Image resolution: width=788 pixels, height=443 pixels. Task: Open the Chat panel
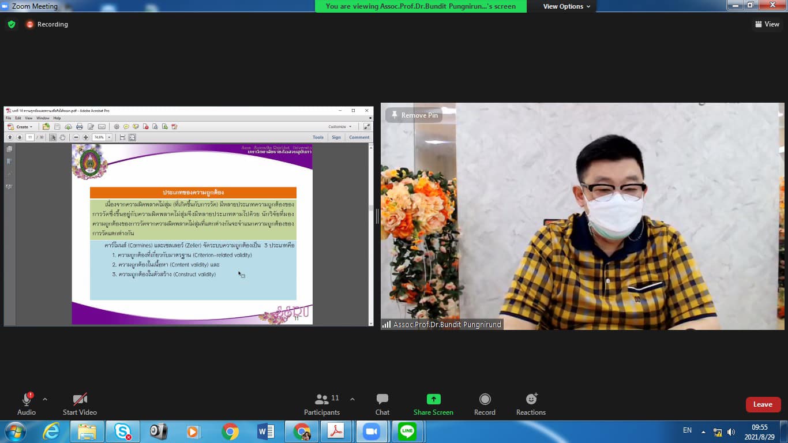(x=382, y=400)
